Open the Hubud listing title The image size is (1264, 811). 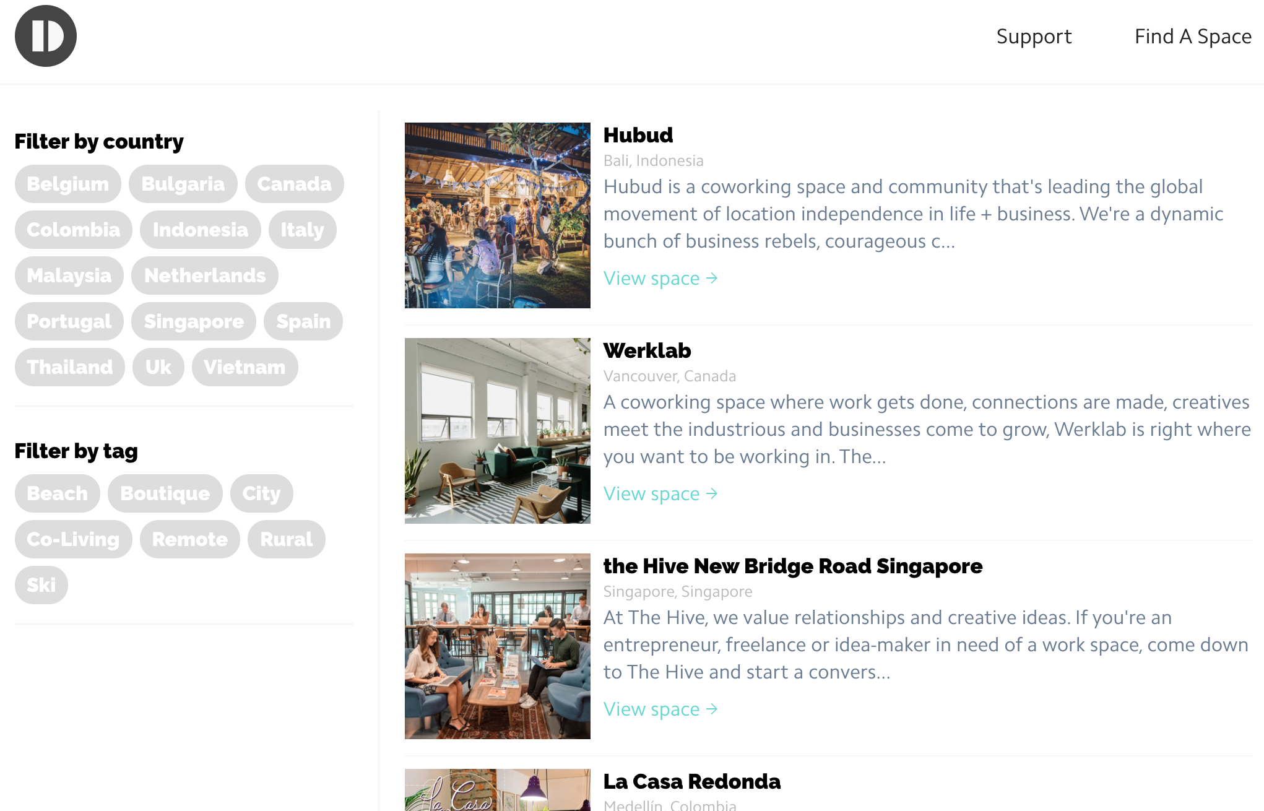(x=638, y=135)
